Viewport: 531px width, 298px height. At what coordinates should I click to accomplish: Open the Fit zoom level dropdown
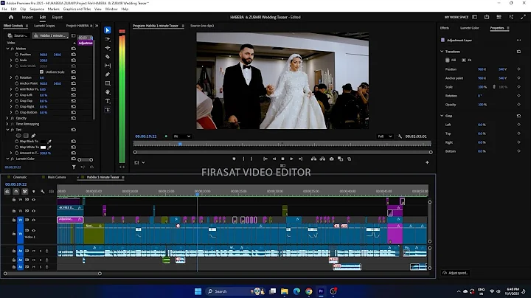pos(182,136)
